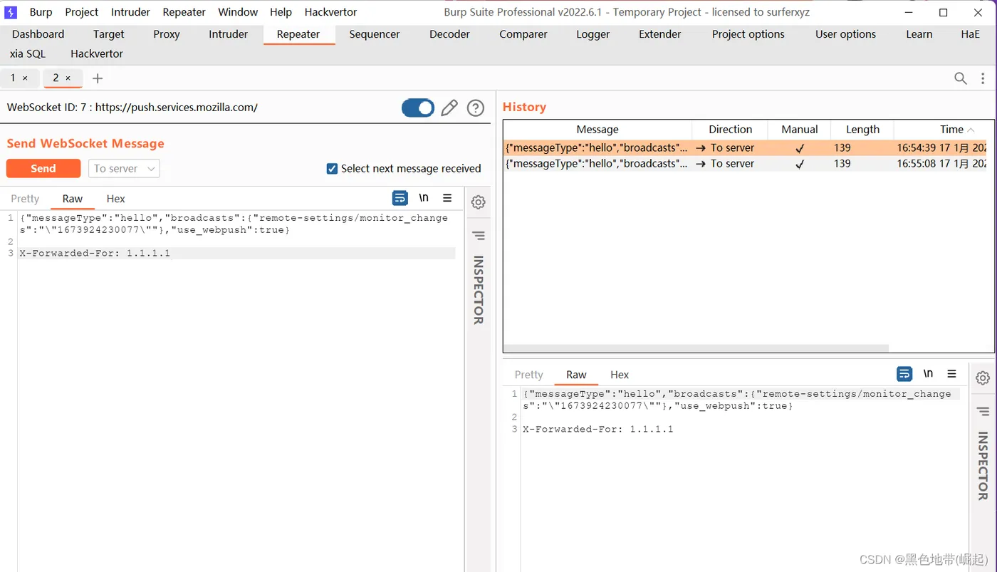The height and width of the screenshot is (572, 997).
Task: Open Inspector settings gear in left editor
Action: click(x=479, y=202)
